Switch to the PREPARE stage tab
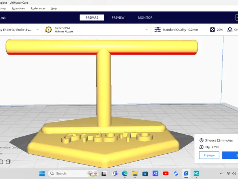This screenshot has height=179, width=238. click(x=92, y=18)
